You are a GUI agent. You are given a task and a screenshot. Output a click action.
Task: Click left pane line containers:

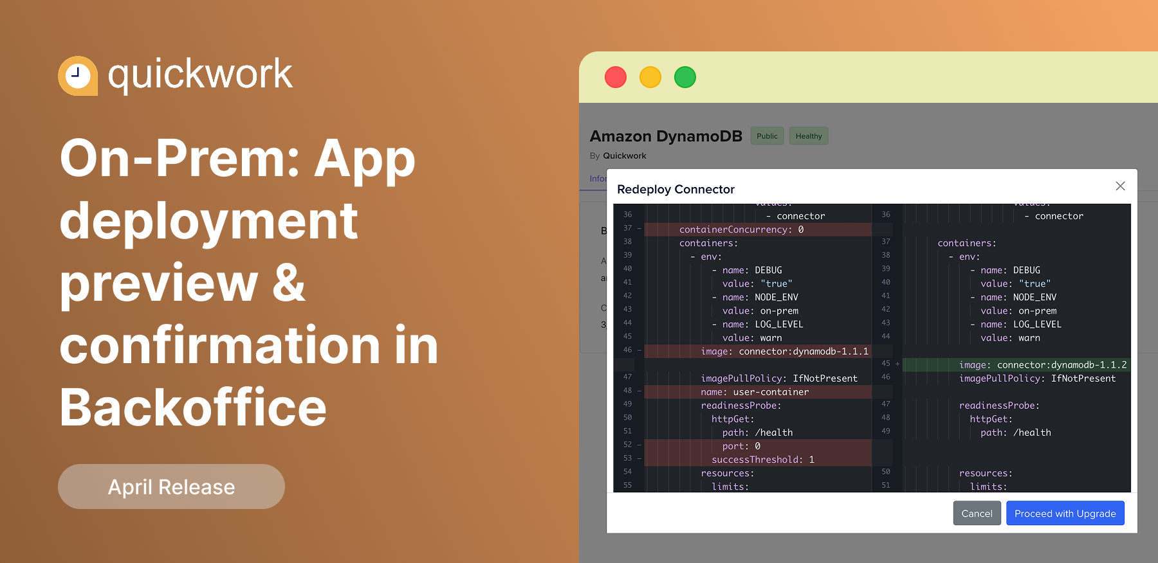coord(708,243)
